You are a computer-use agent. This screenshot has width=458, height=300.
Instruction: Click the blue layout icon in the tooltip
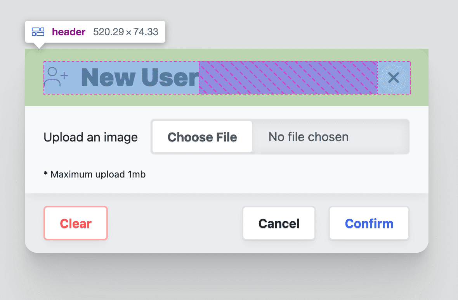click(x=38, y=32)
